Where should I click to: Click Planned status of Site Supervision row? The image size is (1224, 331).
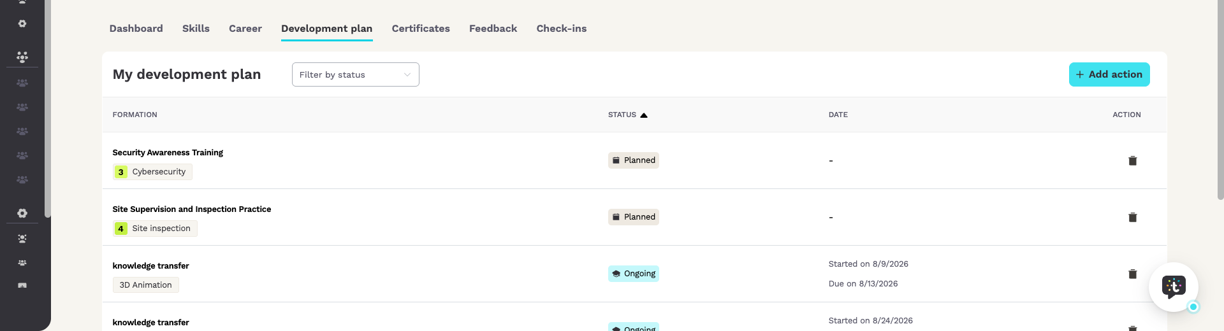[633, 217]
